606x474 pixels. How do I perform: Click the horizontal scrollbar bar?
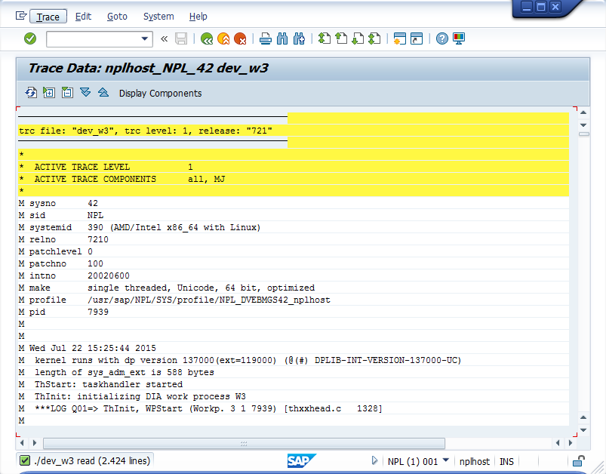(244, 443)
